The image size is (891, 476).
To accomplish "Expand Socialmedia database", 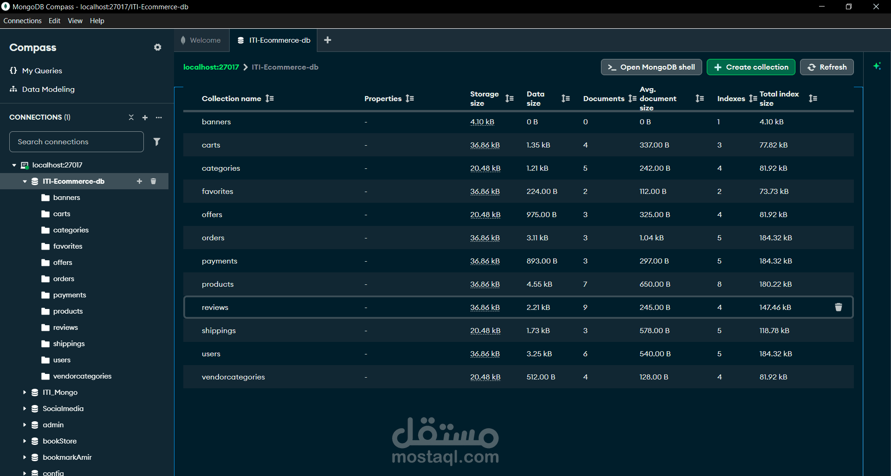I will [x=25, y=409].
